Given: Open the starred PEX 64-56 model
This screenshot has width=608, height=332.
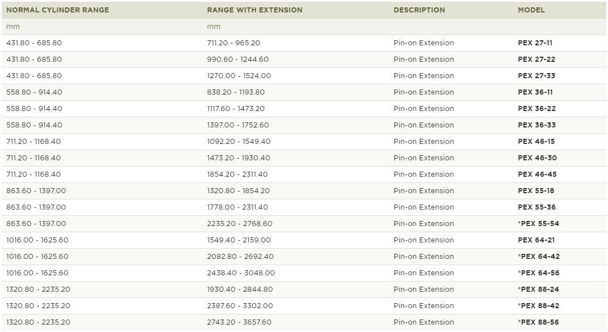Looking at the screenshot, I should (x=539, y=273).
